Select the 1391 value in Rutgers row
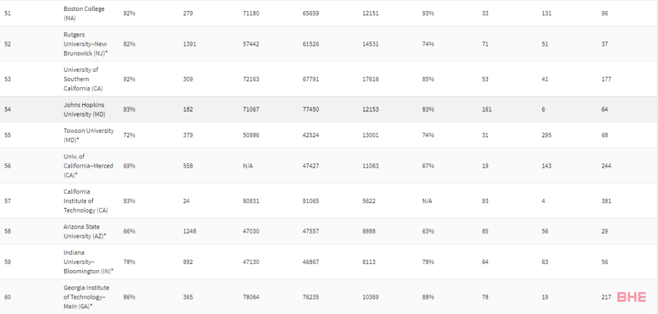The height and width of the screenshot is (314, 658). pos(189,44)
